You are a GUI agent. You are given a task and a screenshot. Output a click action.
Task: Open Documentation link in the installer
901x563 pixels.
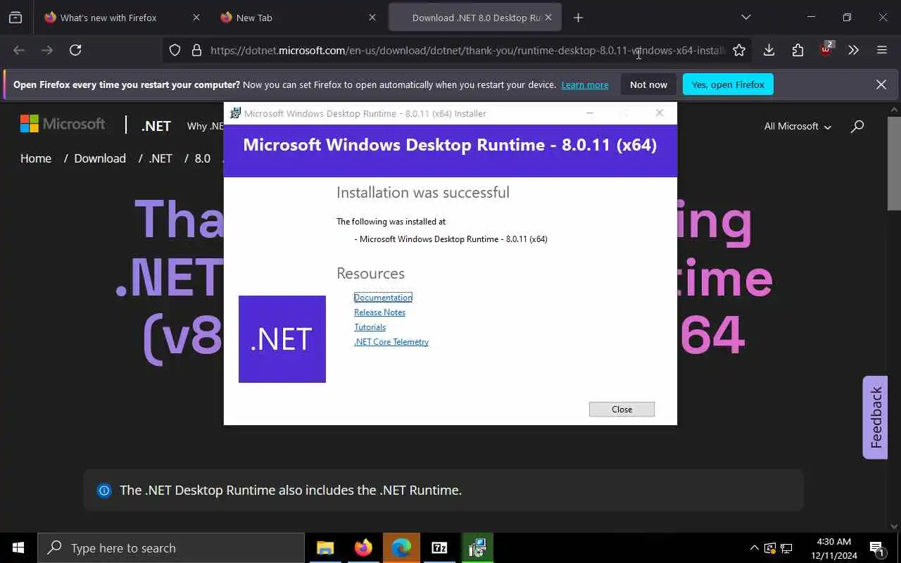[383, 298]
